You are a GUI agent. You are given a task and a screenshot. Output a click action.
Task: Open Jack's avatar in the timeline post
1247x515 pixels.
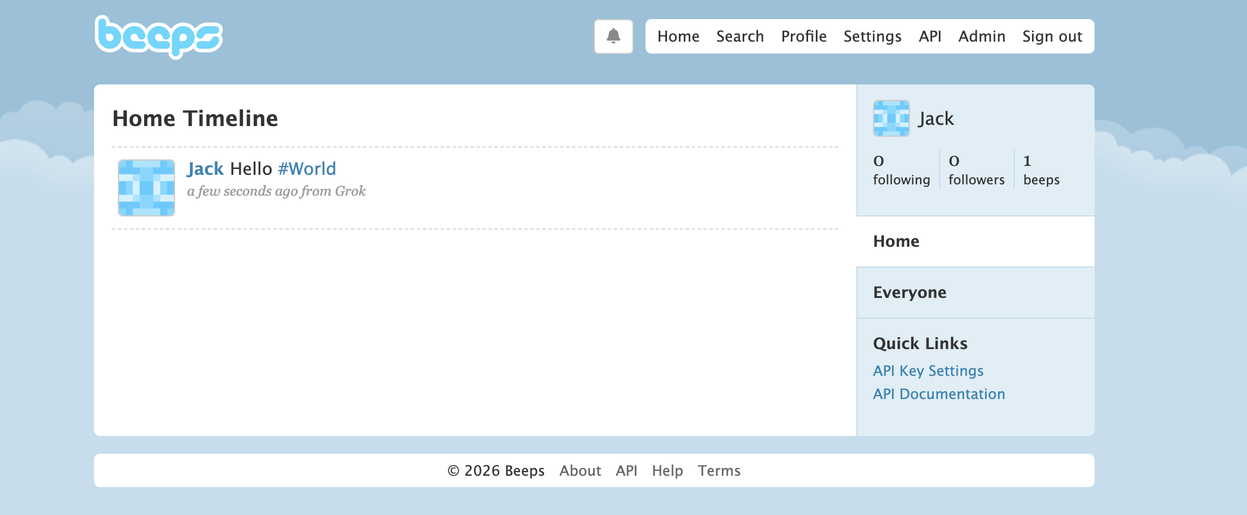click(x=146, y=188)
